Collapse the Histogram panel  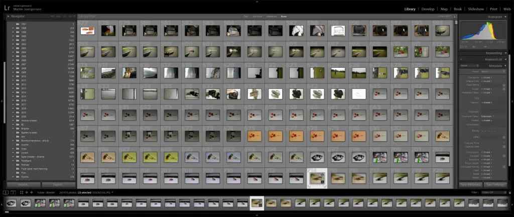[505, 17]
